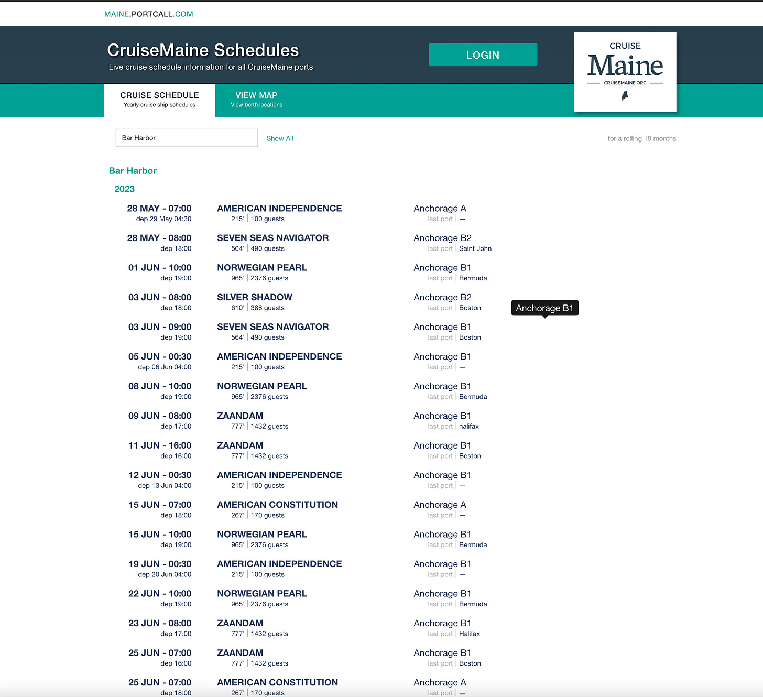Click Boston last port on Silver Shadow row

click(x=470, y=308)
